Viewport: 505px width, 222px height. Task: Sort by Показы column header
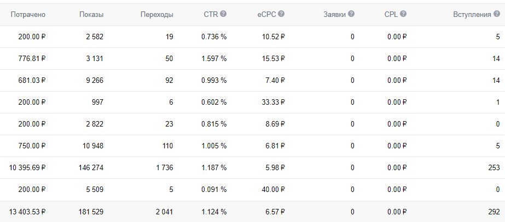(x=91, y=15)
